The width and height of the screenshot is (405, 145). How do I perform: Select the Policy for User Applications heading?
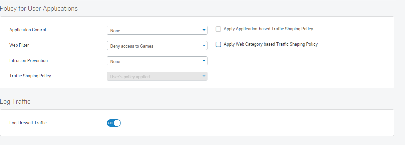39,8
